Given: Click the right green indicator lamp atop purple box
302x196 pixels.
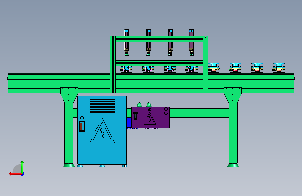Looking at the screenshot, I should point(149,105).
